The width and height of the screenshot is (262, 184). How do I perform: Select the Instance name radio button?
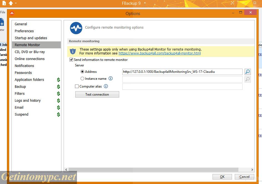82,78
